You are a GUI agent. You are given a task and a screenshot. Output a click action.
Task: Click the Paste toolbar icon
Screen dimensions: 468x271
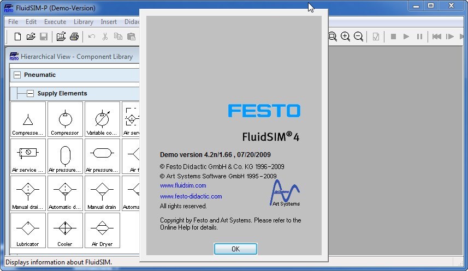point(131,37)
